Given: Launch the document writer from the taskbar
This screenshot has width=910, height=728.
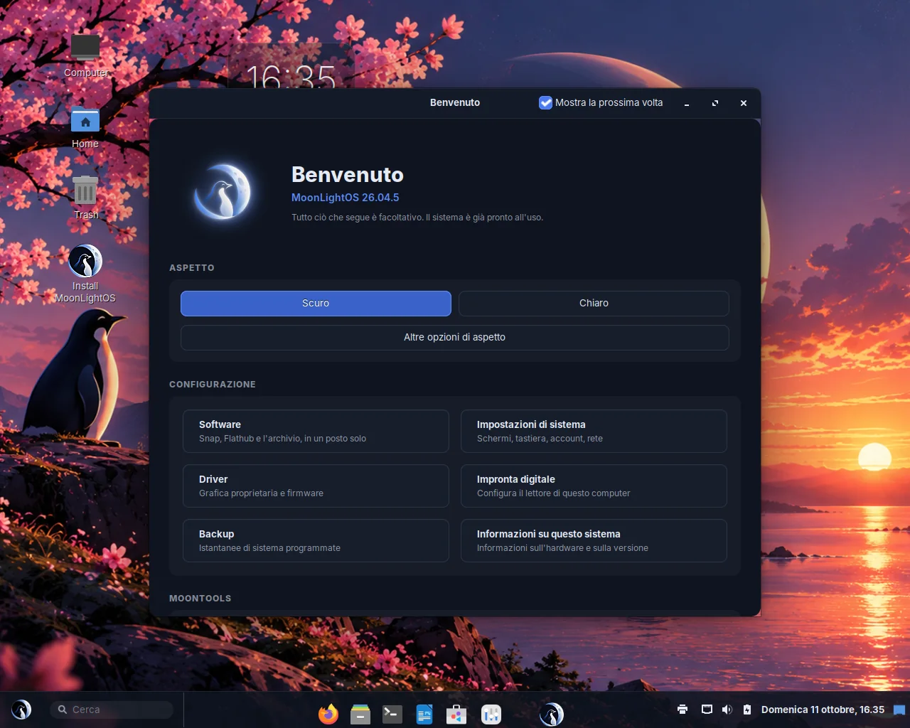Looking at the screenshot, I should tap(424, 714).
